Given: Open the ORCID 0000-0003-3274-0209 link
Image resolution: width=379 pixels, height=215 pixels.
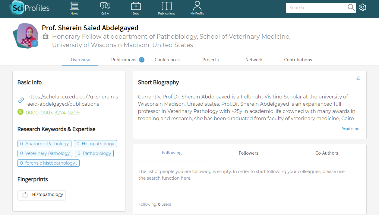Looking at the screenshot, I should [53, 113].
